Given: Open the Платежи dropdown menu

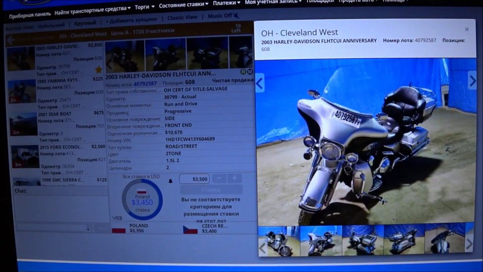Looking at the screenshot, I should pos(226,3).
